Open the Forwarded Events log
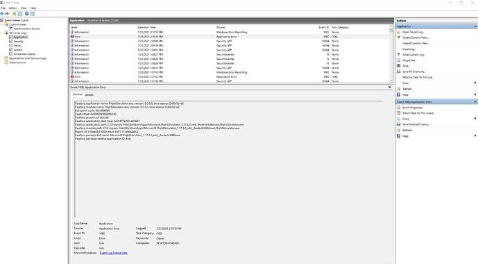Screen dimensions: 478x264 (x=24, y=54)
